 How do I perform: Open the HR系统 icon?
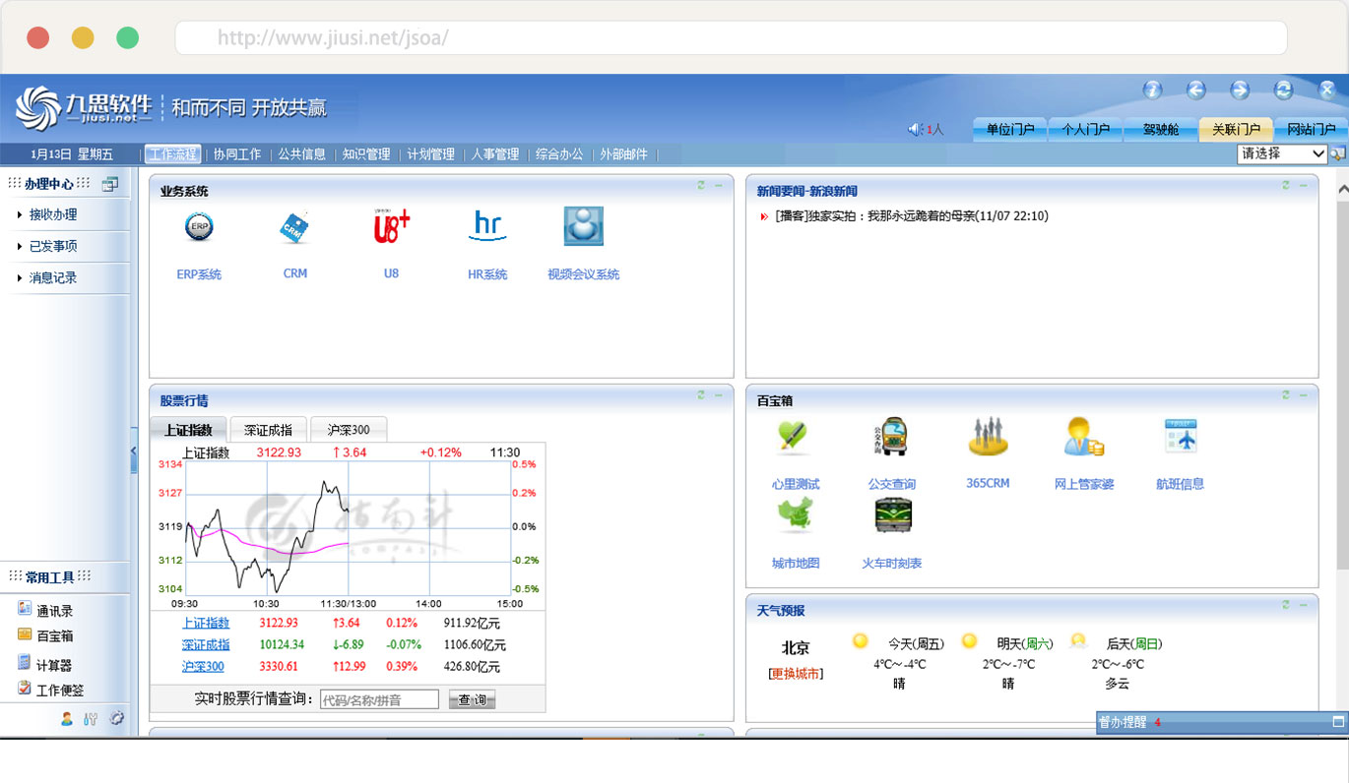(x=487, y=227)
